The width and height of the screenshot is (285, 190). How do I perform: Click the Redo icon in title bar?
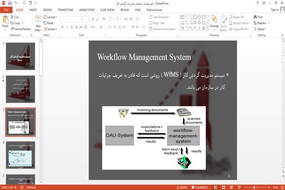24,3
